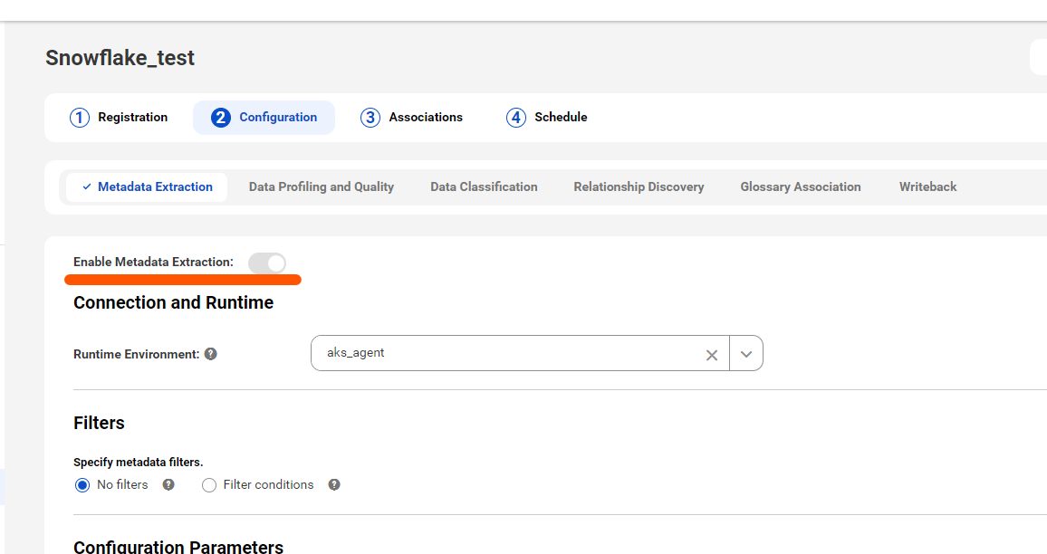
Task: Go to step 1 Registration
Action: tap(119, 118)
